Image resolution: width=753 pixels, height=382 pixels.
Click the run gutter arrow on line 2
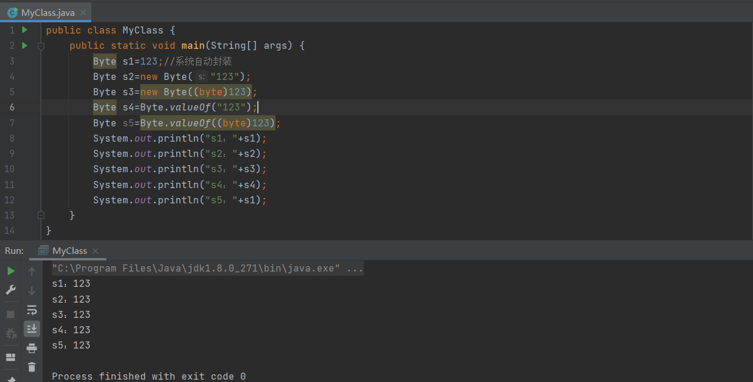25,45
